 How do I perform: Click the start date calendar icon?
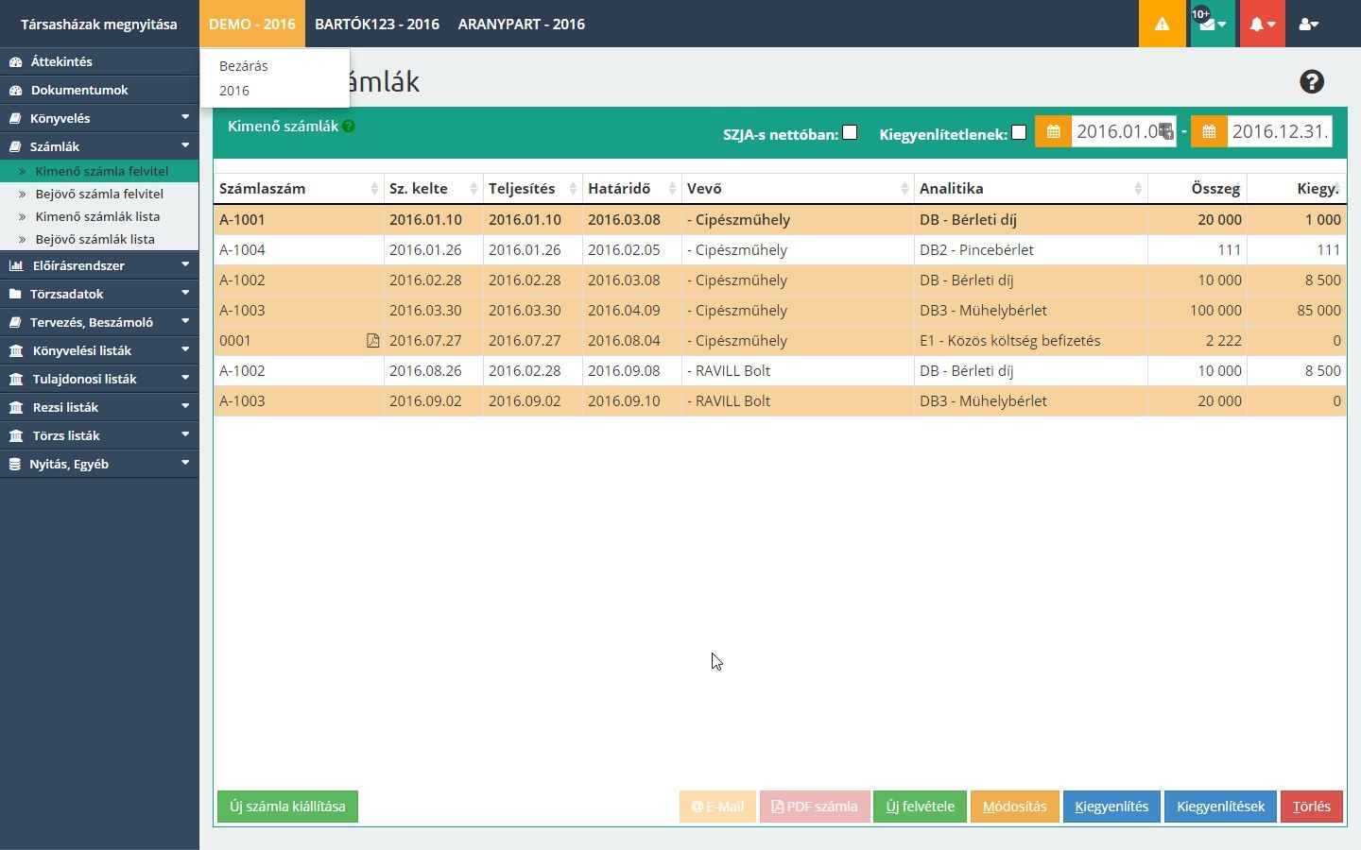1053,131
